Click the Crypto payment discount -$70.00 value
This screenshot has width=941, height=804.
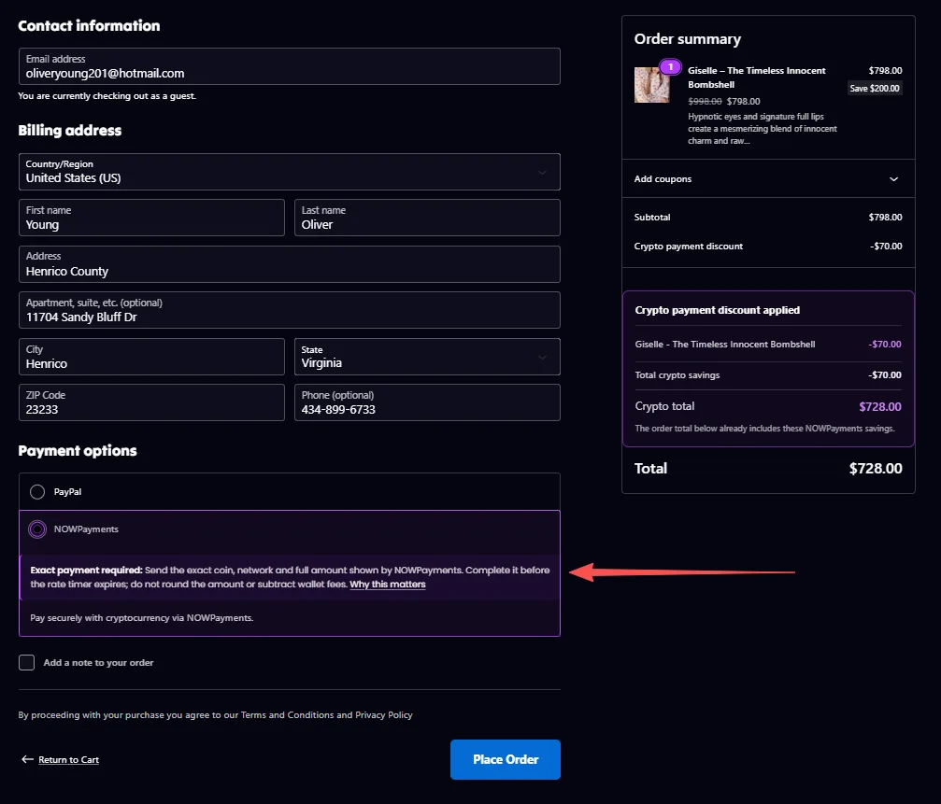click(x=887, y=246)
